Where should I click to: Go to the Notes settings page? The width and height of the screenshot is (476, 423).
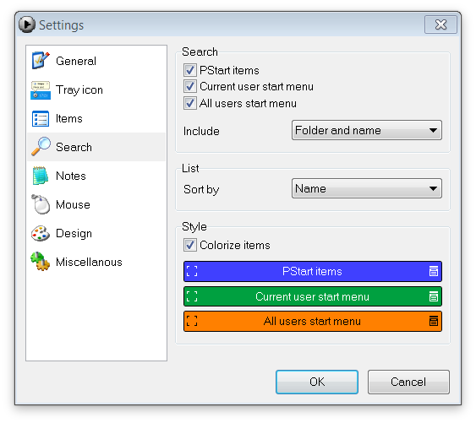96,176
